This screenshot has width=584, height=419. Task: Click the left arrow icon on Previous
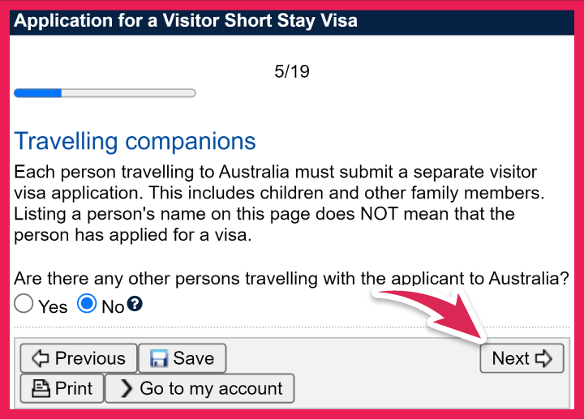(40, 358)
